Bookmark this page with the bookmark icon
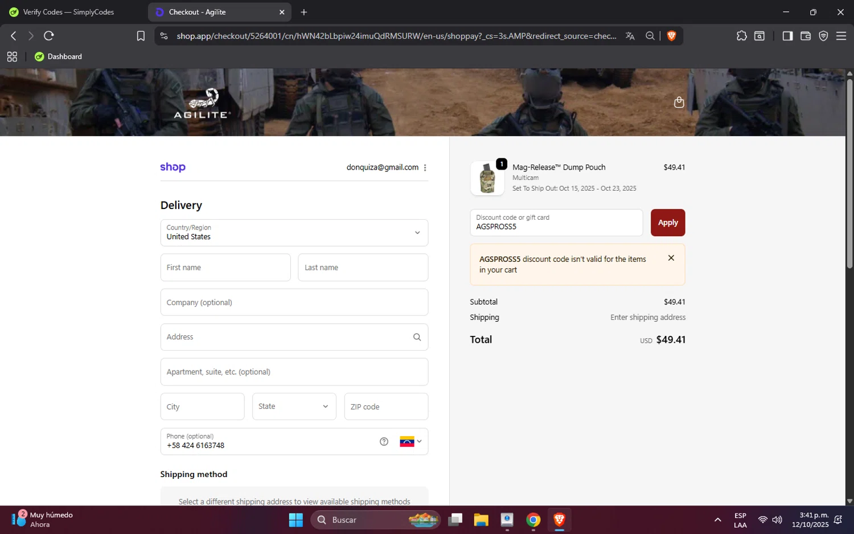 (141, 36)
